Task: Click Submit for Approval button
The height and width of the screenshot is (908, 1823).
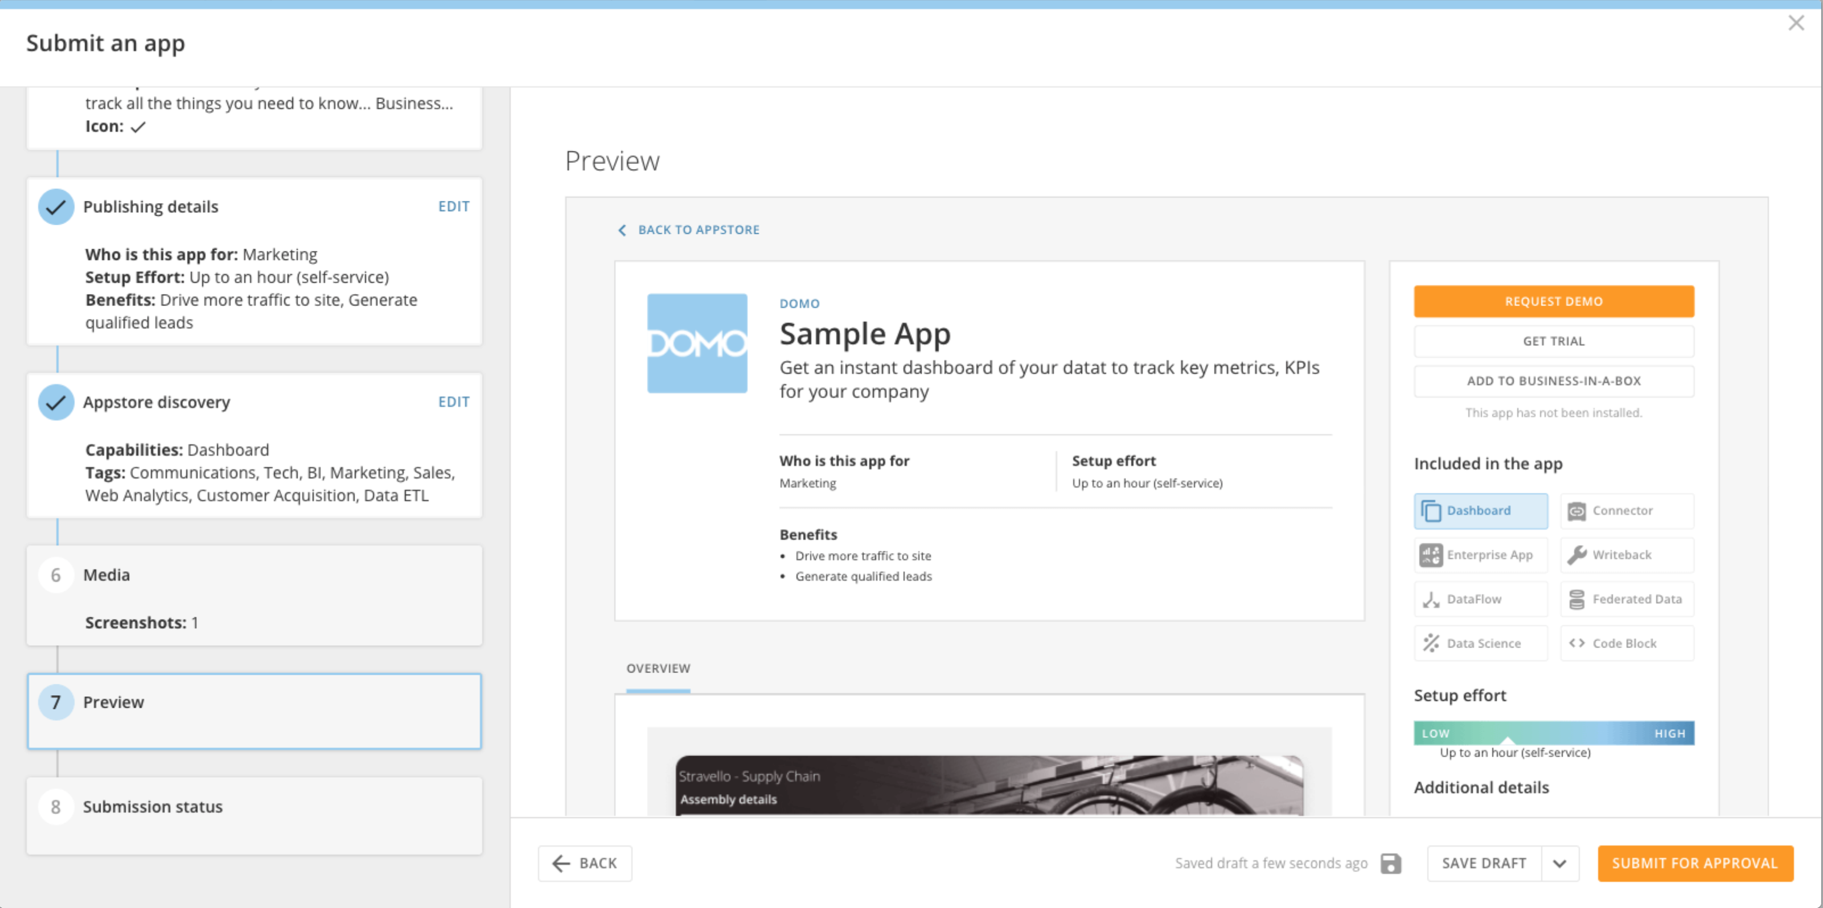Action: click(1695, 864)
